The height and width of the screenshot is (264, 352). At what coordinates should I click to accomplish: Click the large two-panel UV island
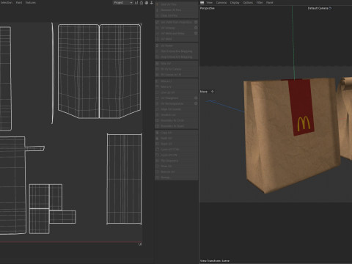pyautogui.click(x=99, y=71)
